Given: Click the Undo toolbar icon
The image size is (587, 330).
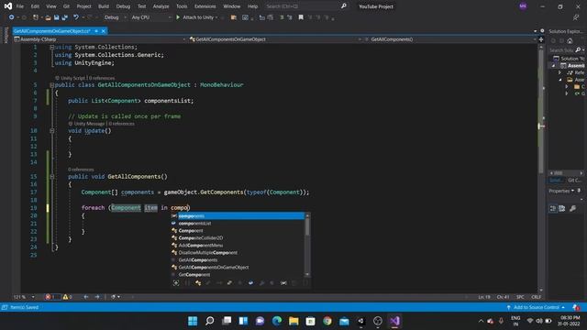Looking at the screenshot, I should coord(76,17).
